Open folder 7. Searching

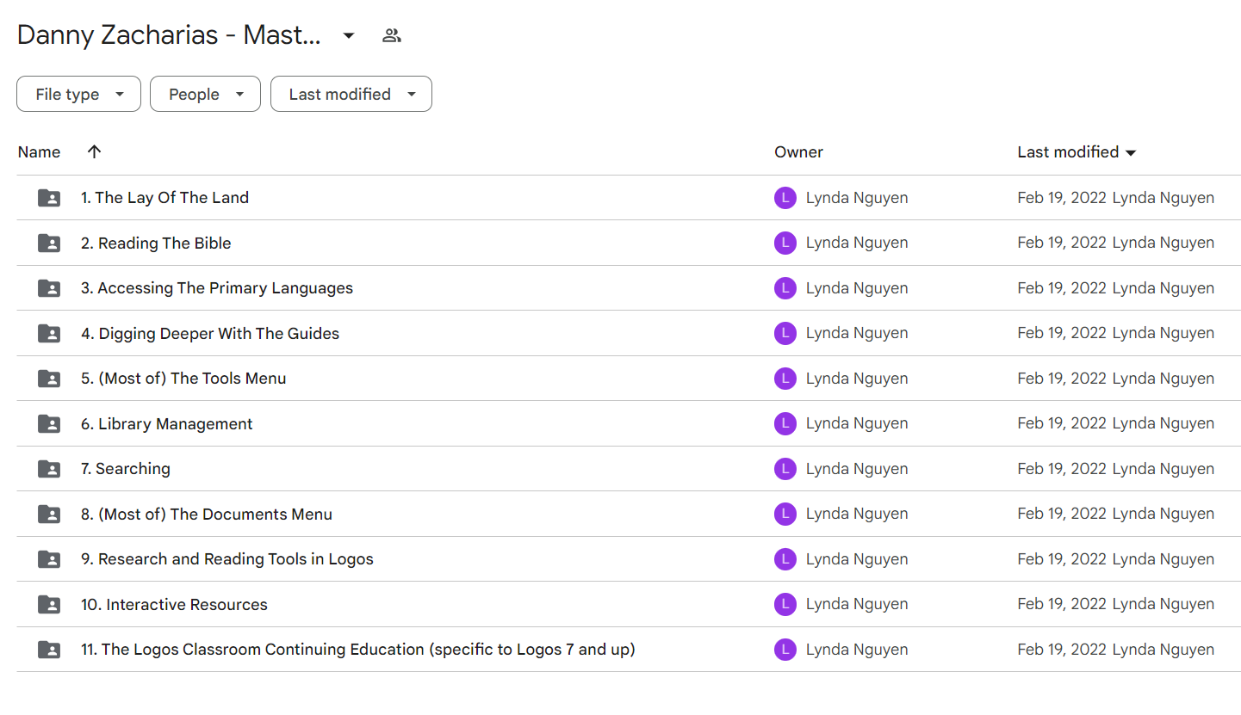click(126, 469)
